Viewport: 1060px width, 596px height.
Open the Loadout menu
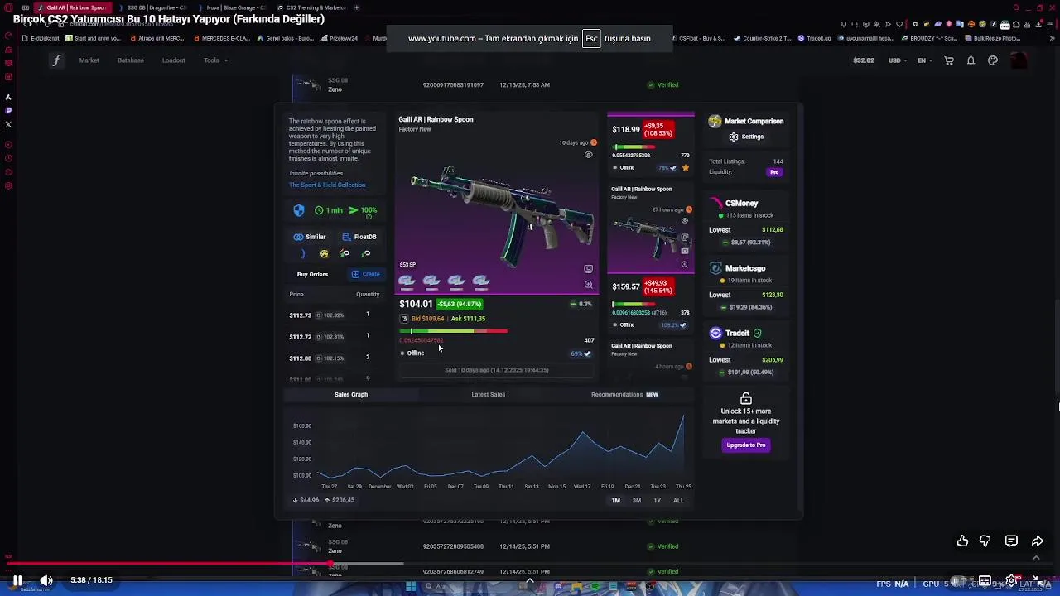[173, 60]
